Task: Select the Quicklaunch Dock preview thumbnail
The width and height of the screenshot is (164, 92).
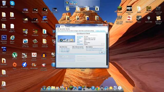Action: (x=66, y=39)
